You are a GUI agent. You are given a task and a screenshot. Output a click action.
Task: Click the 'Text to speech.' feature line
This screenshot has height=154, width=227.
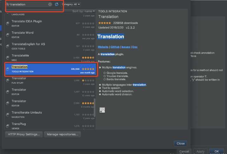point(111,88)
